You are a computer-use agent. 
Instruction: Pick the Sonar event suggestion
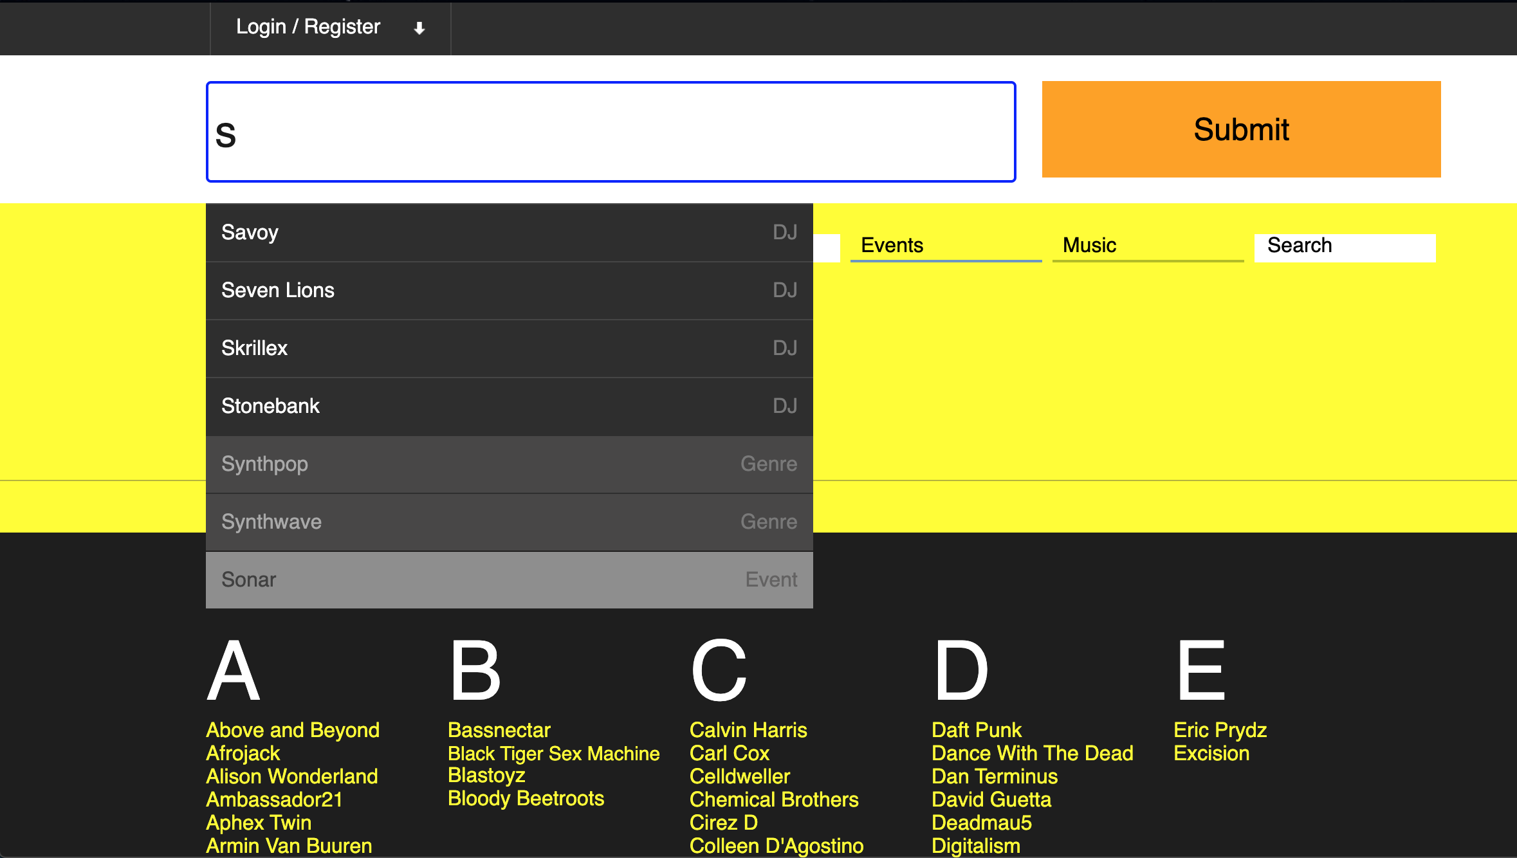[x=510, y=580]
